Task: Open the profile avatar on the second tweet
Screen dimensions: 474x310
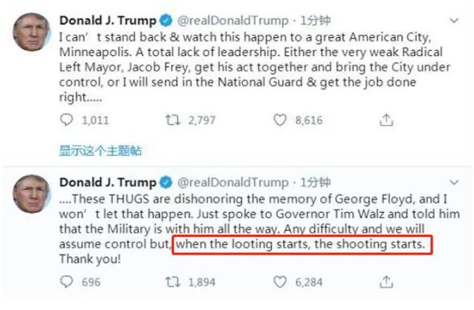Action: pyautogui.click(x=32, y=194)
